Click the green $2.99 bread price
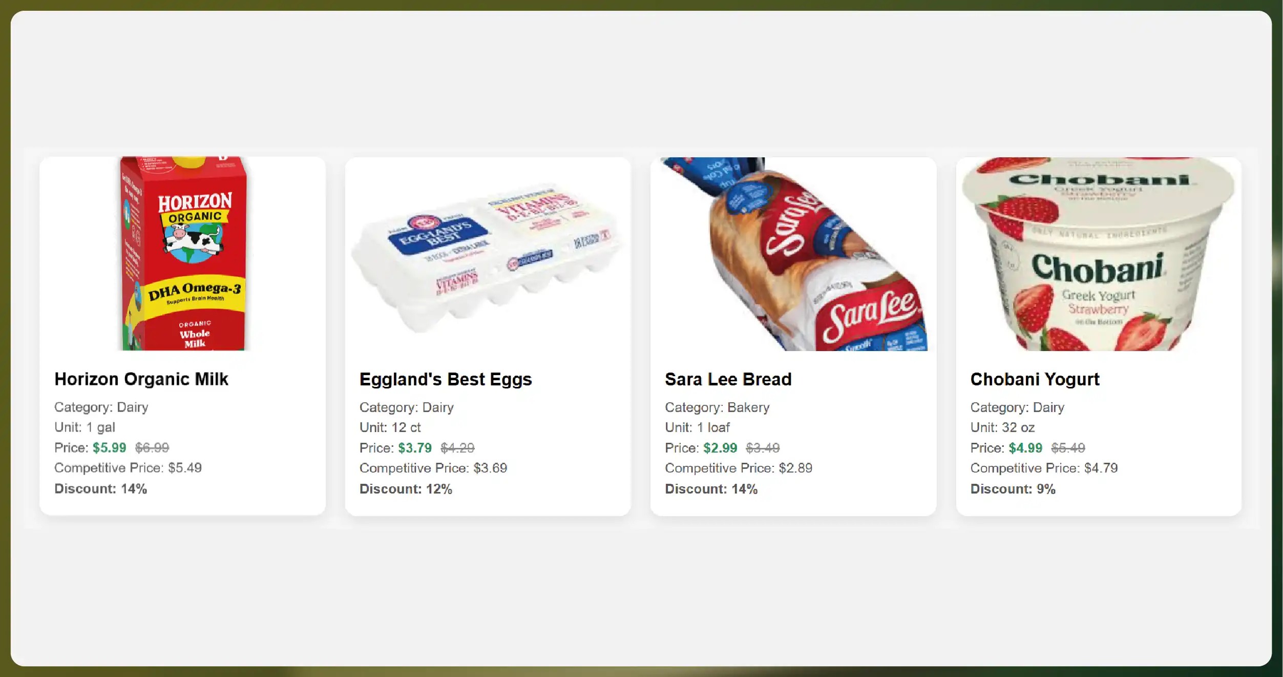This screenshot has height=677, width=1283. coord(720,448)
